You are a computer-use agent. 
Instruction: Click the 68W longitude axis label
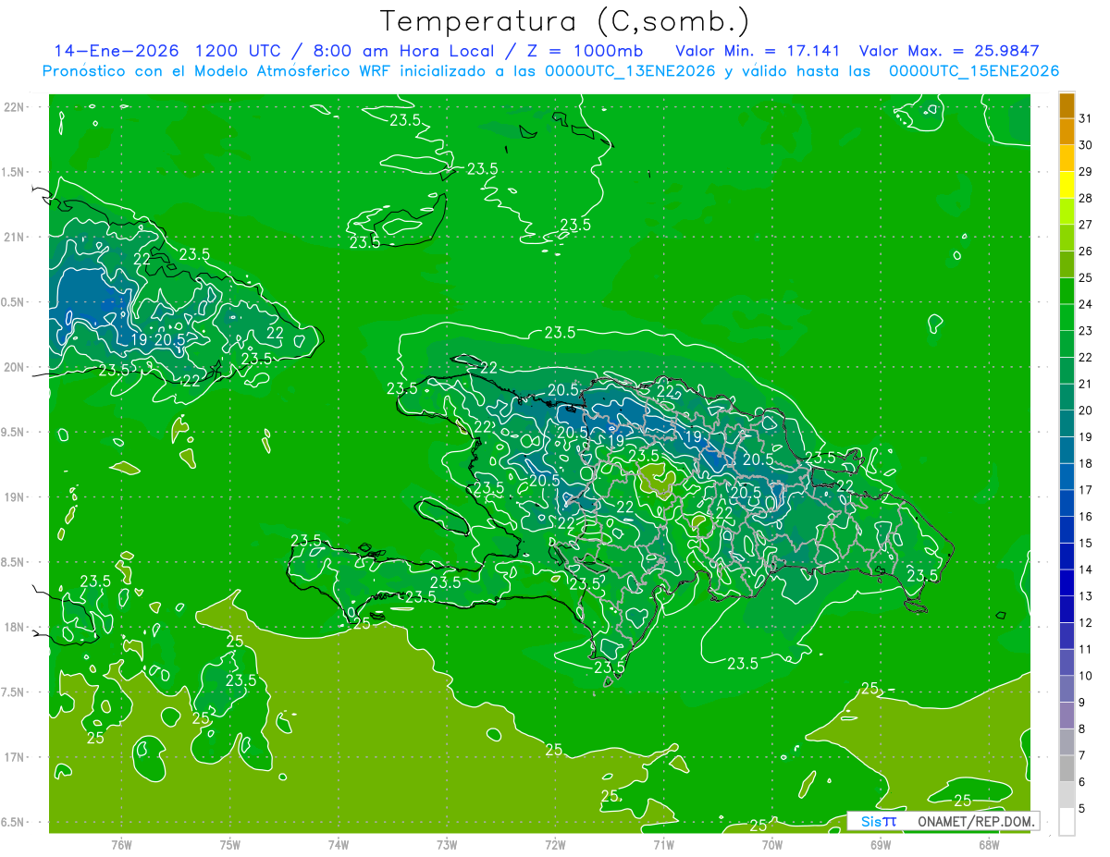[x=989, y=844]
